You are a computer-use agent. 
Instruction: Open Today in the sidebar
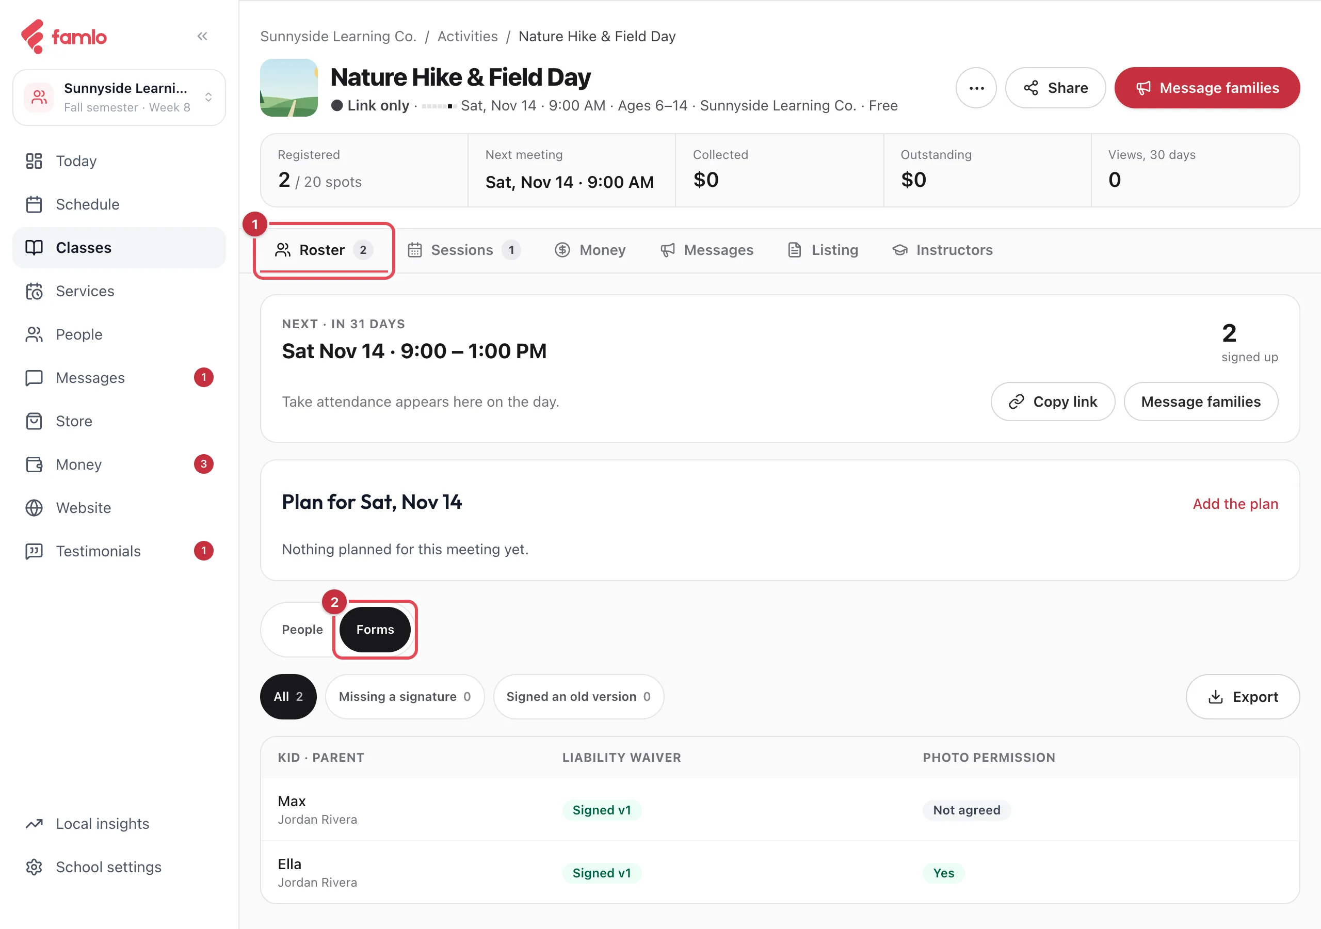[x=119, y=161]
